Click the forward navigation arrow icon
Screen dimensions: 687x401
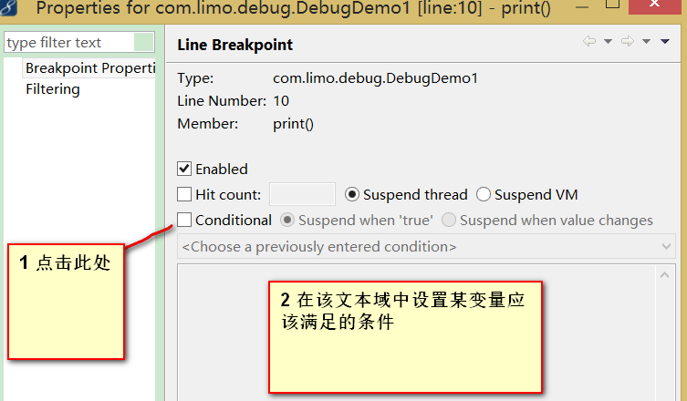pyautogui.click(x=628, y=41)
